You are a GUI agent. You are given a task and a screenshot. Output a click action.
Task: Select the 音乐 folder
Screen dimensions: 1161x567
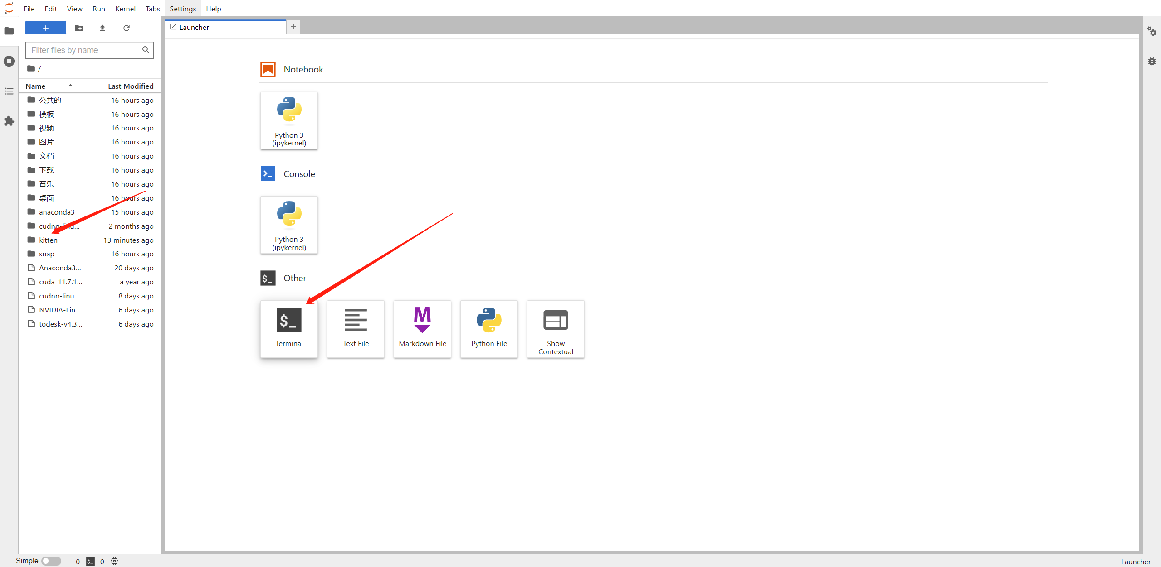90,184
